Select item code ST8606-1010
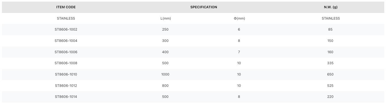 [x=66, y=74]
